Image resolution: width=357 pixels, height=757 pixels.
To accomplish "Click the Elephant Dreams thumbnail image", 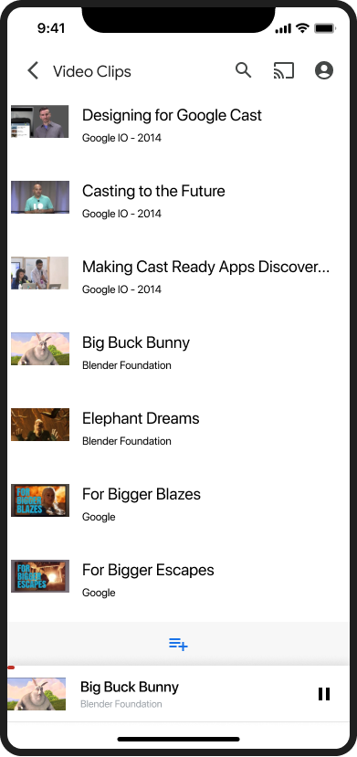I will pyautogui.click(x=40, y=425).
